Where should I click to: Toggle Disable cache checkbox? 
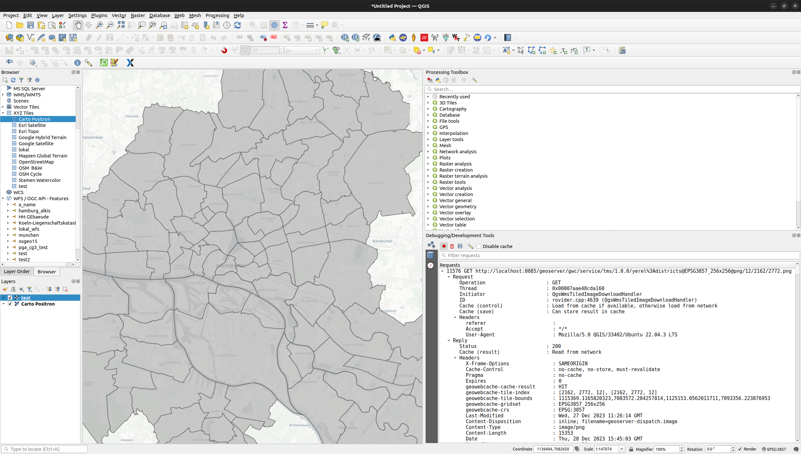pyautogui.click(x=479, y=246)
